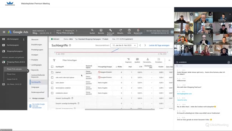The height and width of the screenshot is (131, 232).
Task: Collapse the side panel with the arrow handle
Action: click(x=28, y=71)
